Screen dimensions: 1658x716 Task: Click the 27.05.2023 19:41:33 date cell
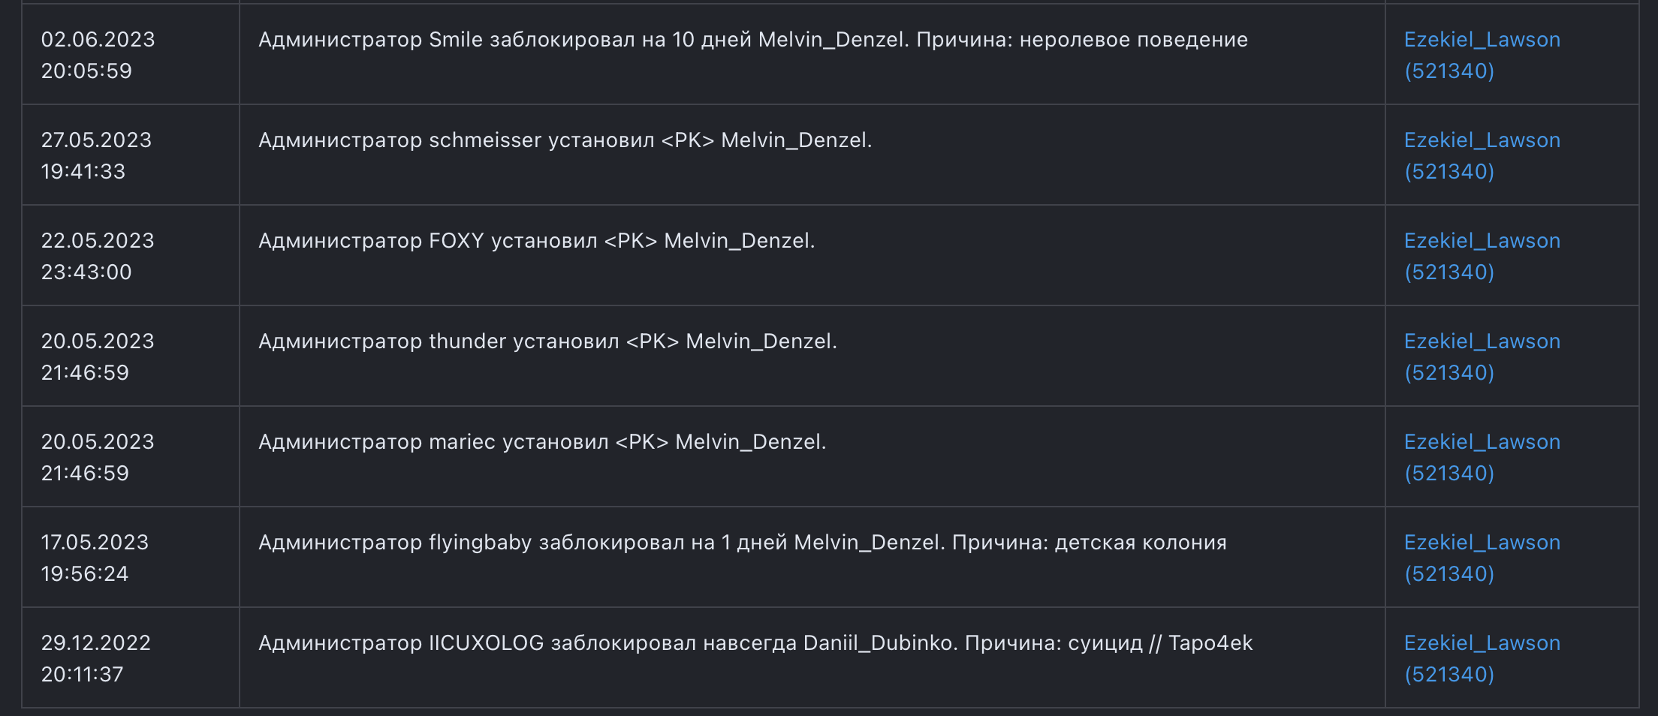click(96, 155)
